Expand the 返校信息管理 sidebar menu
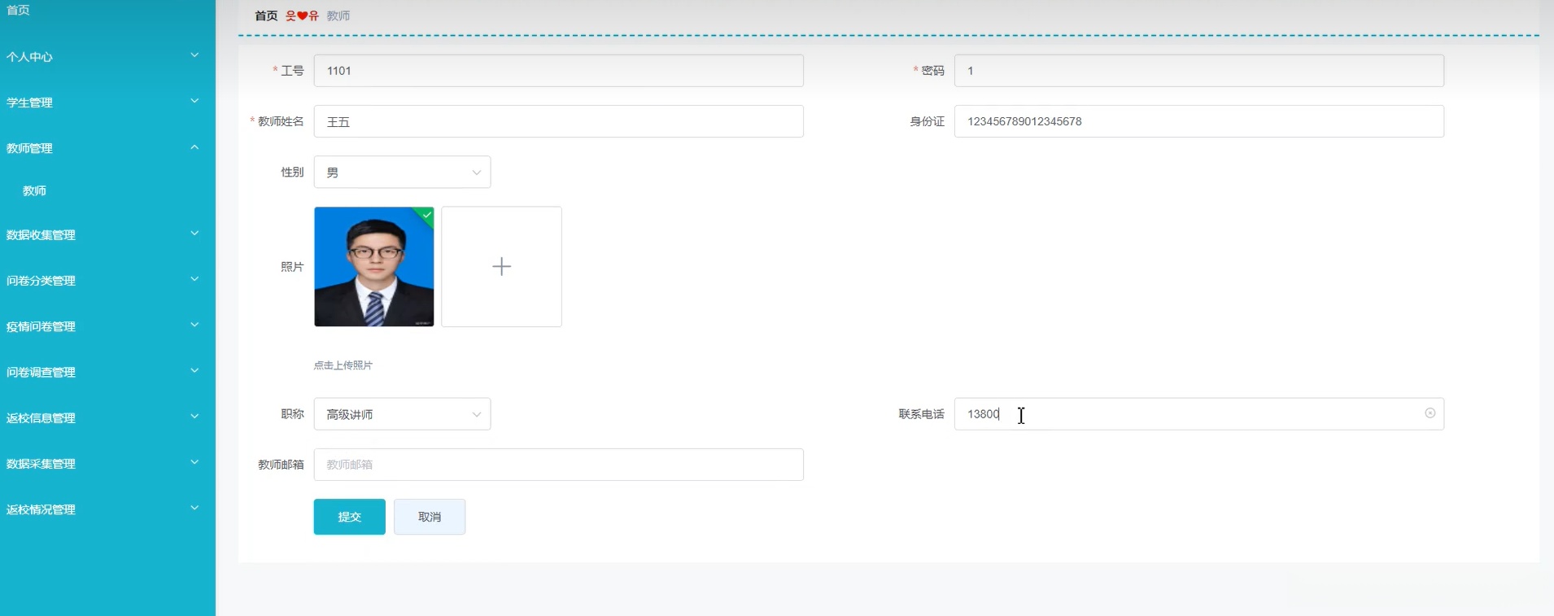This screenshot has height=616, width=1554. tap(107, 417)
